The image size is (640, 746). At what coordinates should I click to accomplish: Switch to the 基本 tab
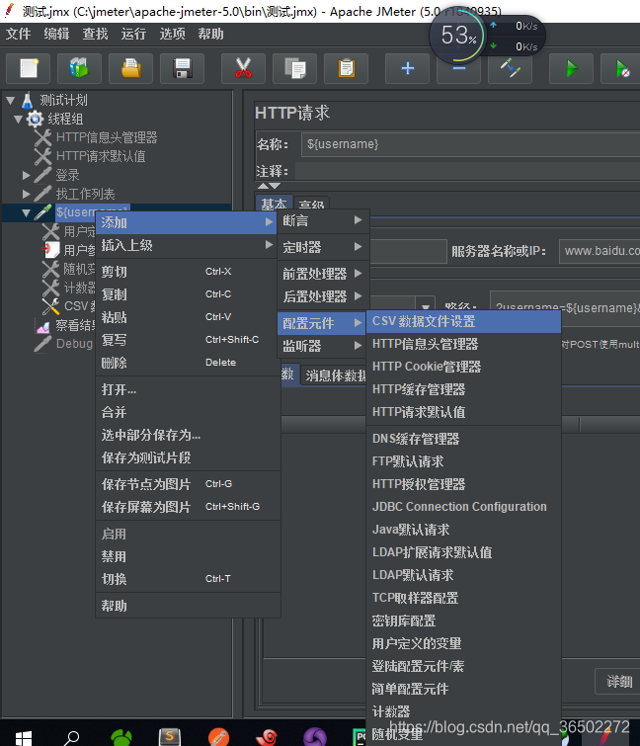274,205
